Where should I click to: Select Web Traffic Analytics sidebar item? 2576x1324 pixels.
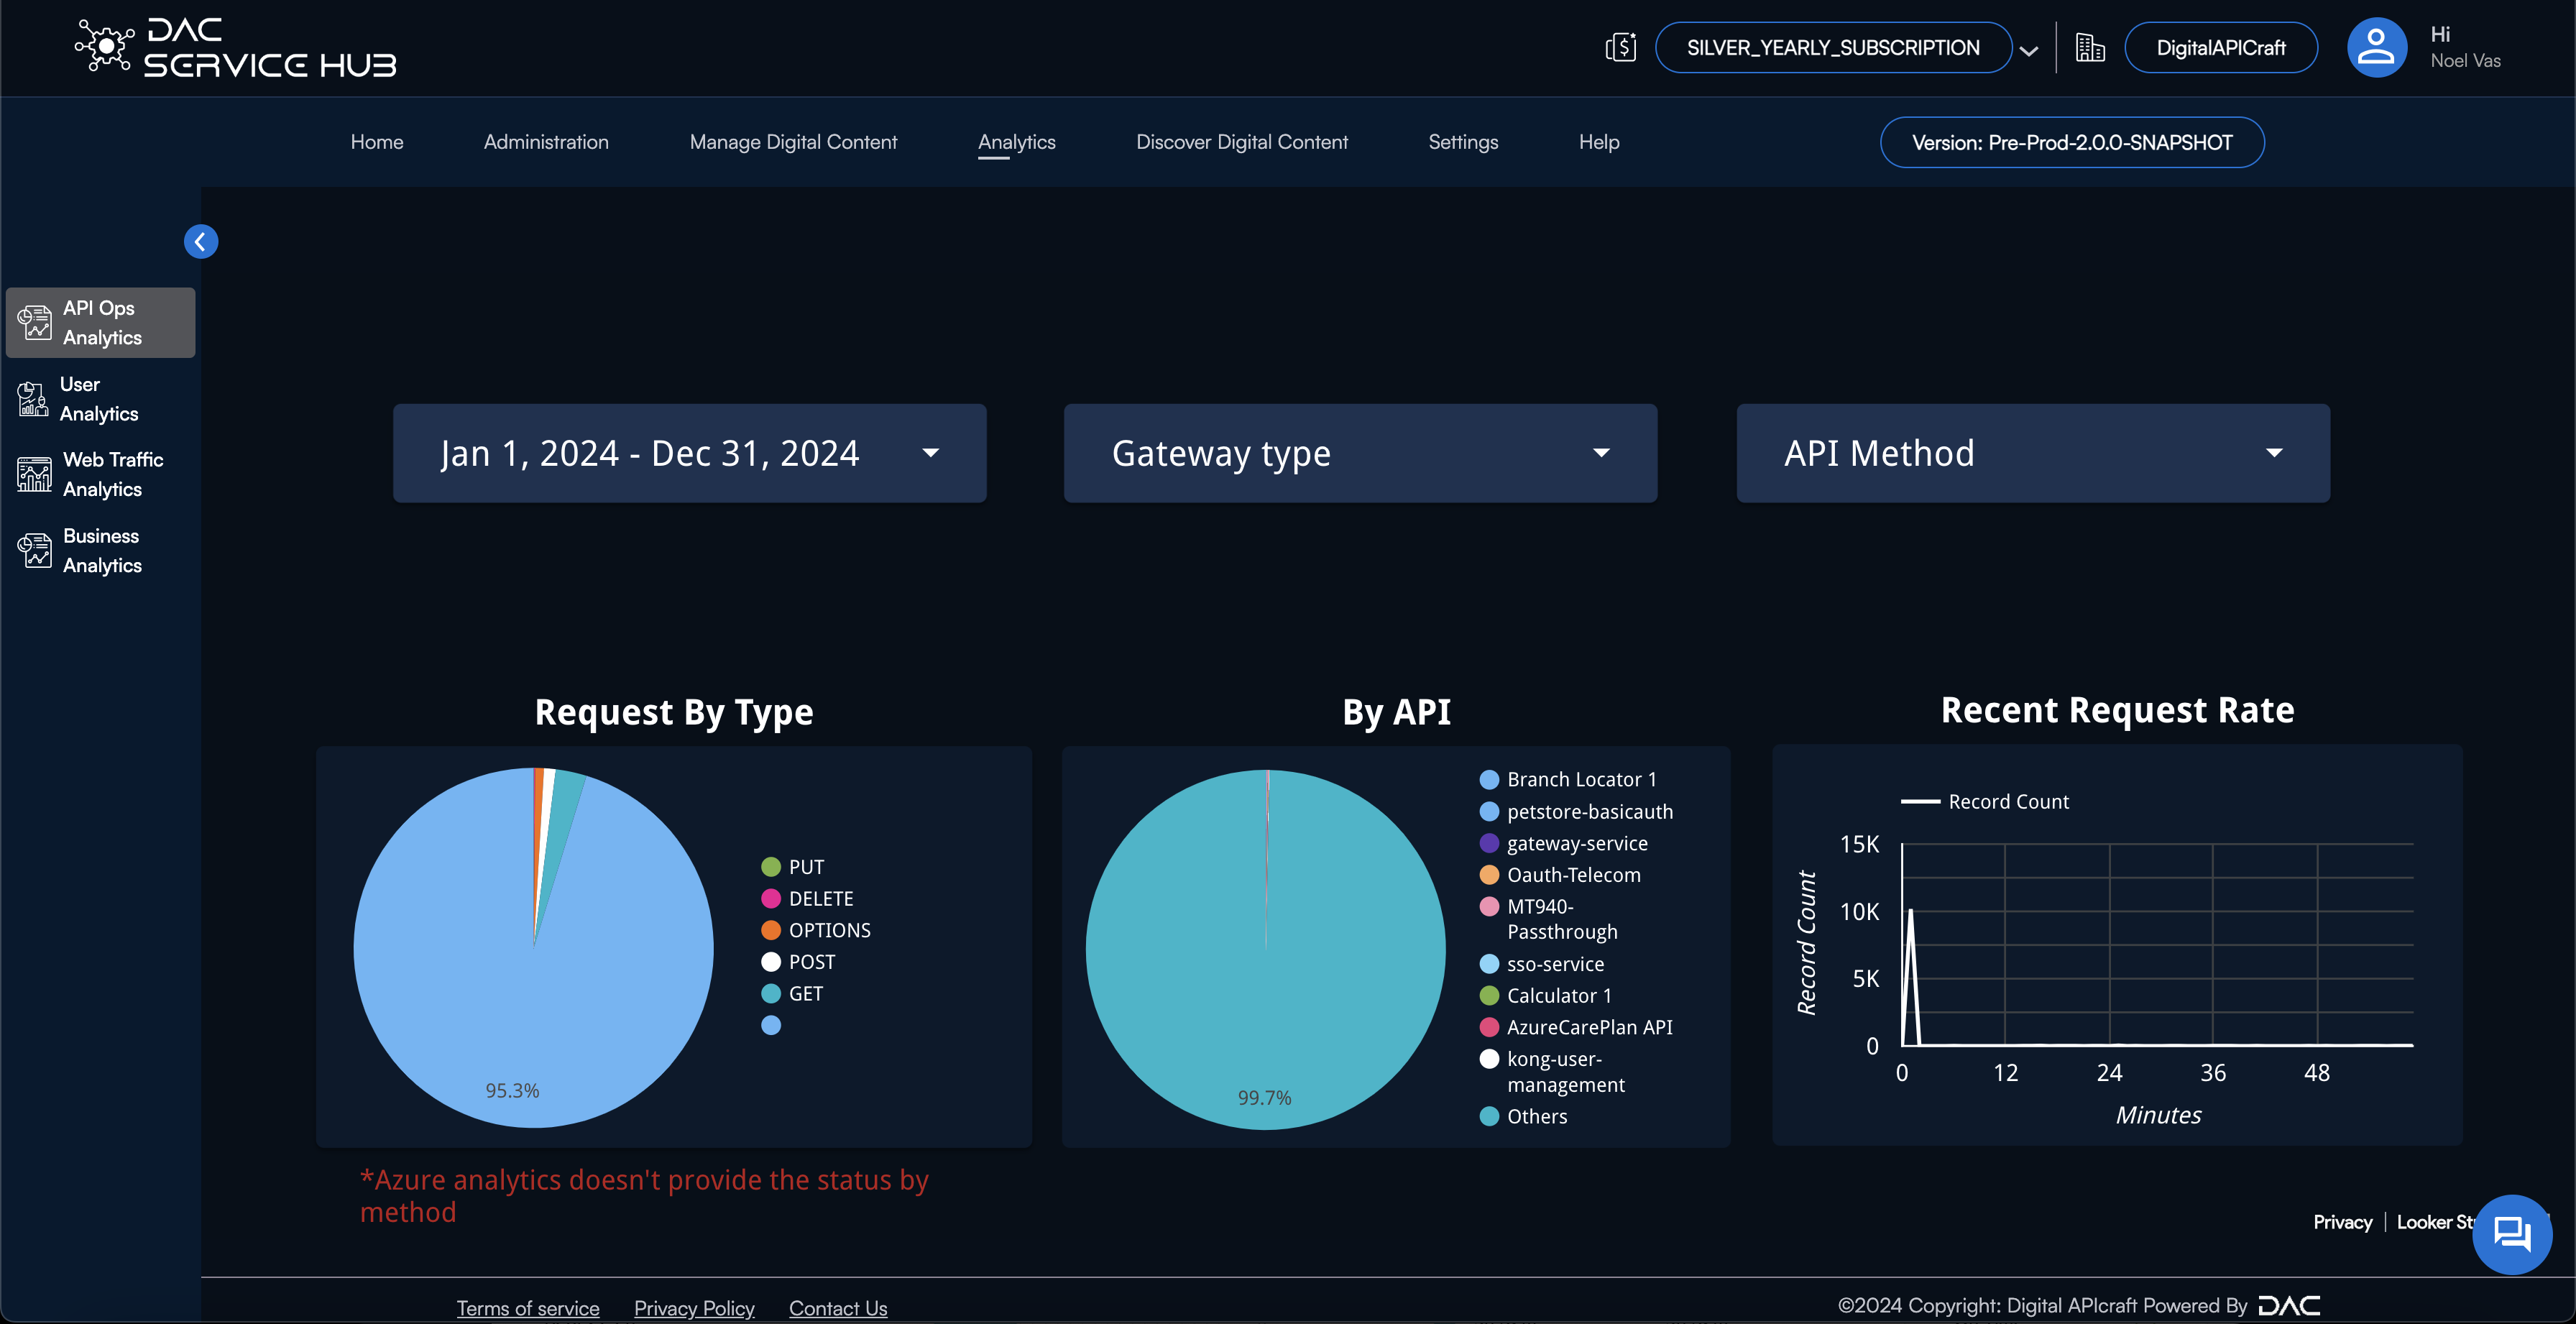click(x=100, y=474)
